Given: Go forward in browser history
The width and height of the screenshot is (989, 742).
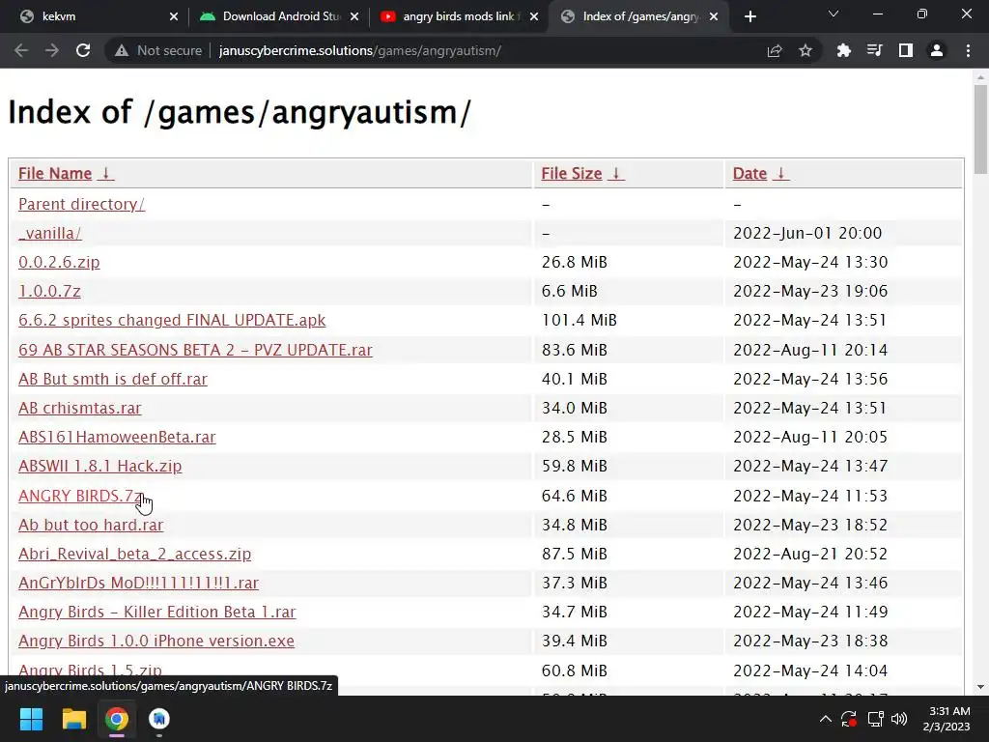Looking at the screenshot, I should pos(52,50).
